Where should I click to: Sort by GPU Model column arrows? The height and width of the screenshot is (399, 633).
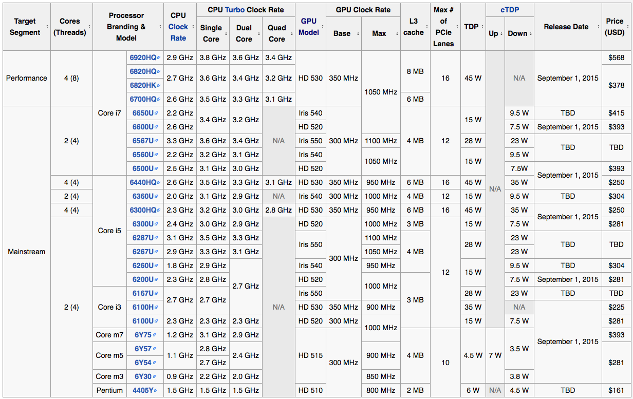(x=323, y=27)
